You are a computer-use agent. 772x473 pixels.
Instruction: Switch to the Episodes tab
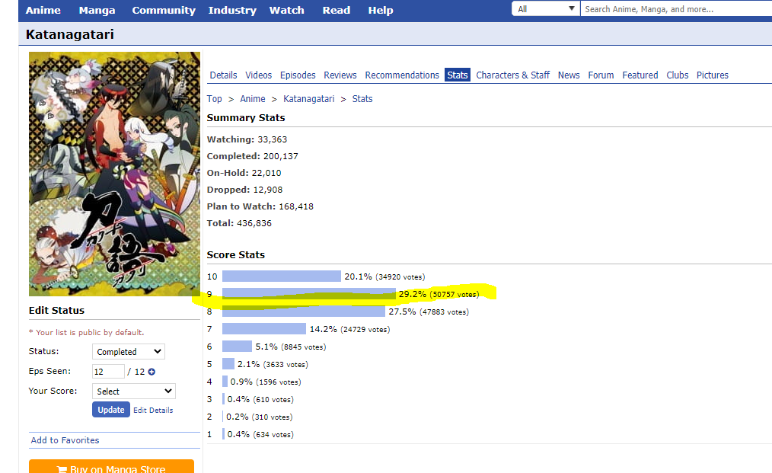(298, 75)
